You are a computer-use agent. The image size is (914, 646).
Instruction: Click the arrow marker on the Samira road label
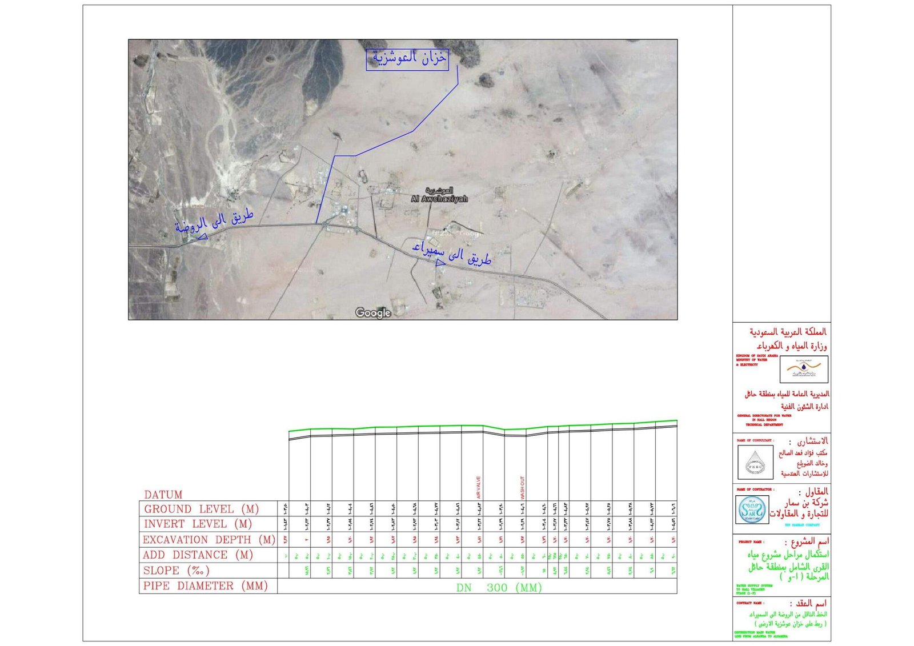coord(440,262)
